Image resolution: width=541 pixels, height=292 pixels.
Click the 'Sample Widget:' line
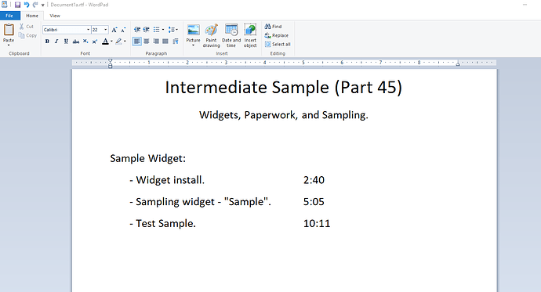147,158
